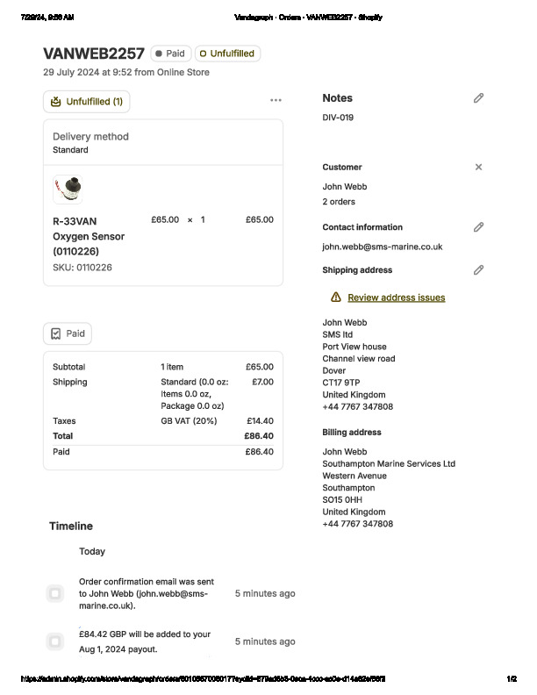Screen dimensions: 537x695
Task: Click the order number VANWEB2257 heading
Action: (x=94, y=54)
